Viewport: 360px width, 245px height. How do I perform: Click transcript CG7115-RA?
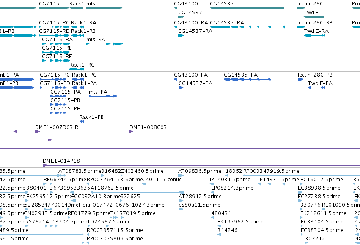pos(58,40)
